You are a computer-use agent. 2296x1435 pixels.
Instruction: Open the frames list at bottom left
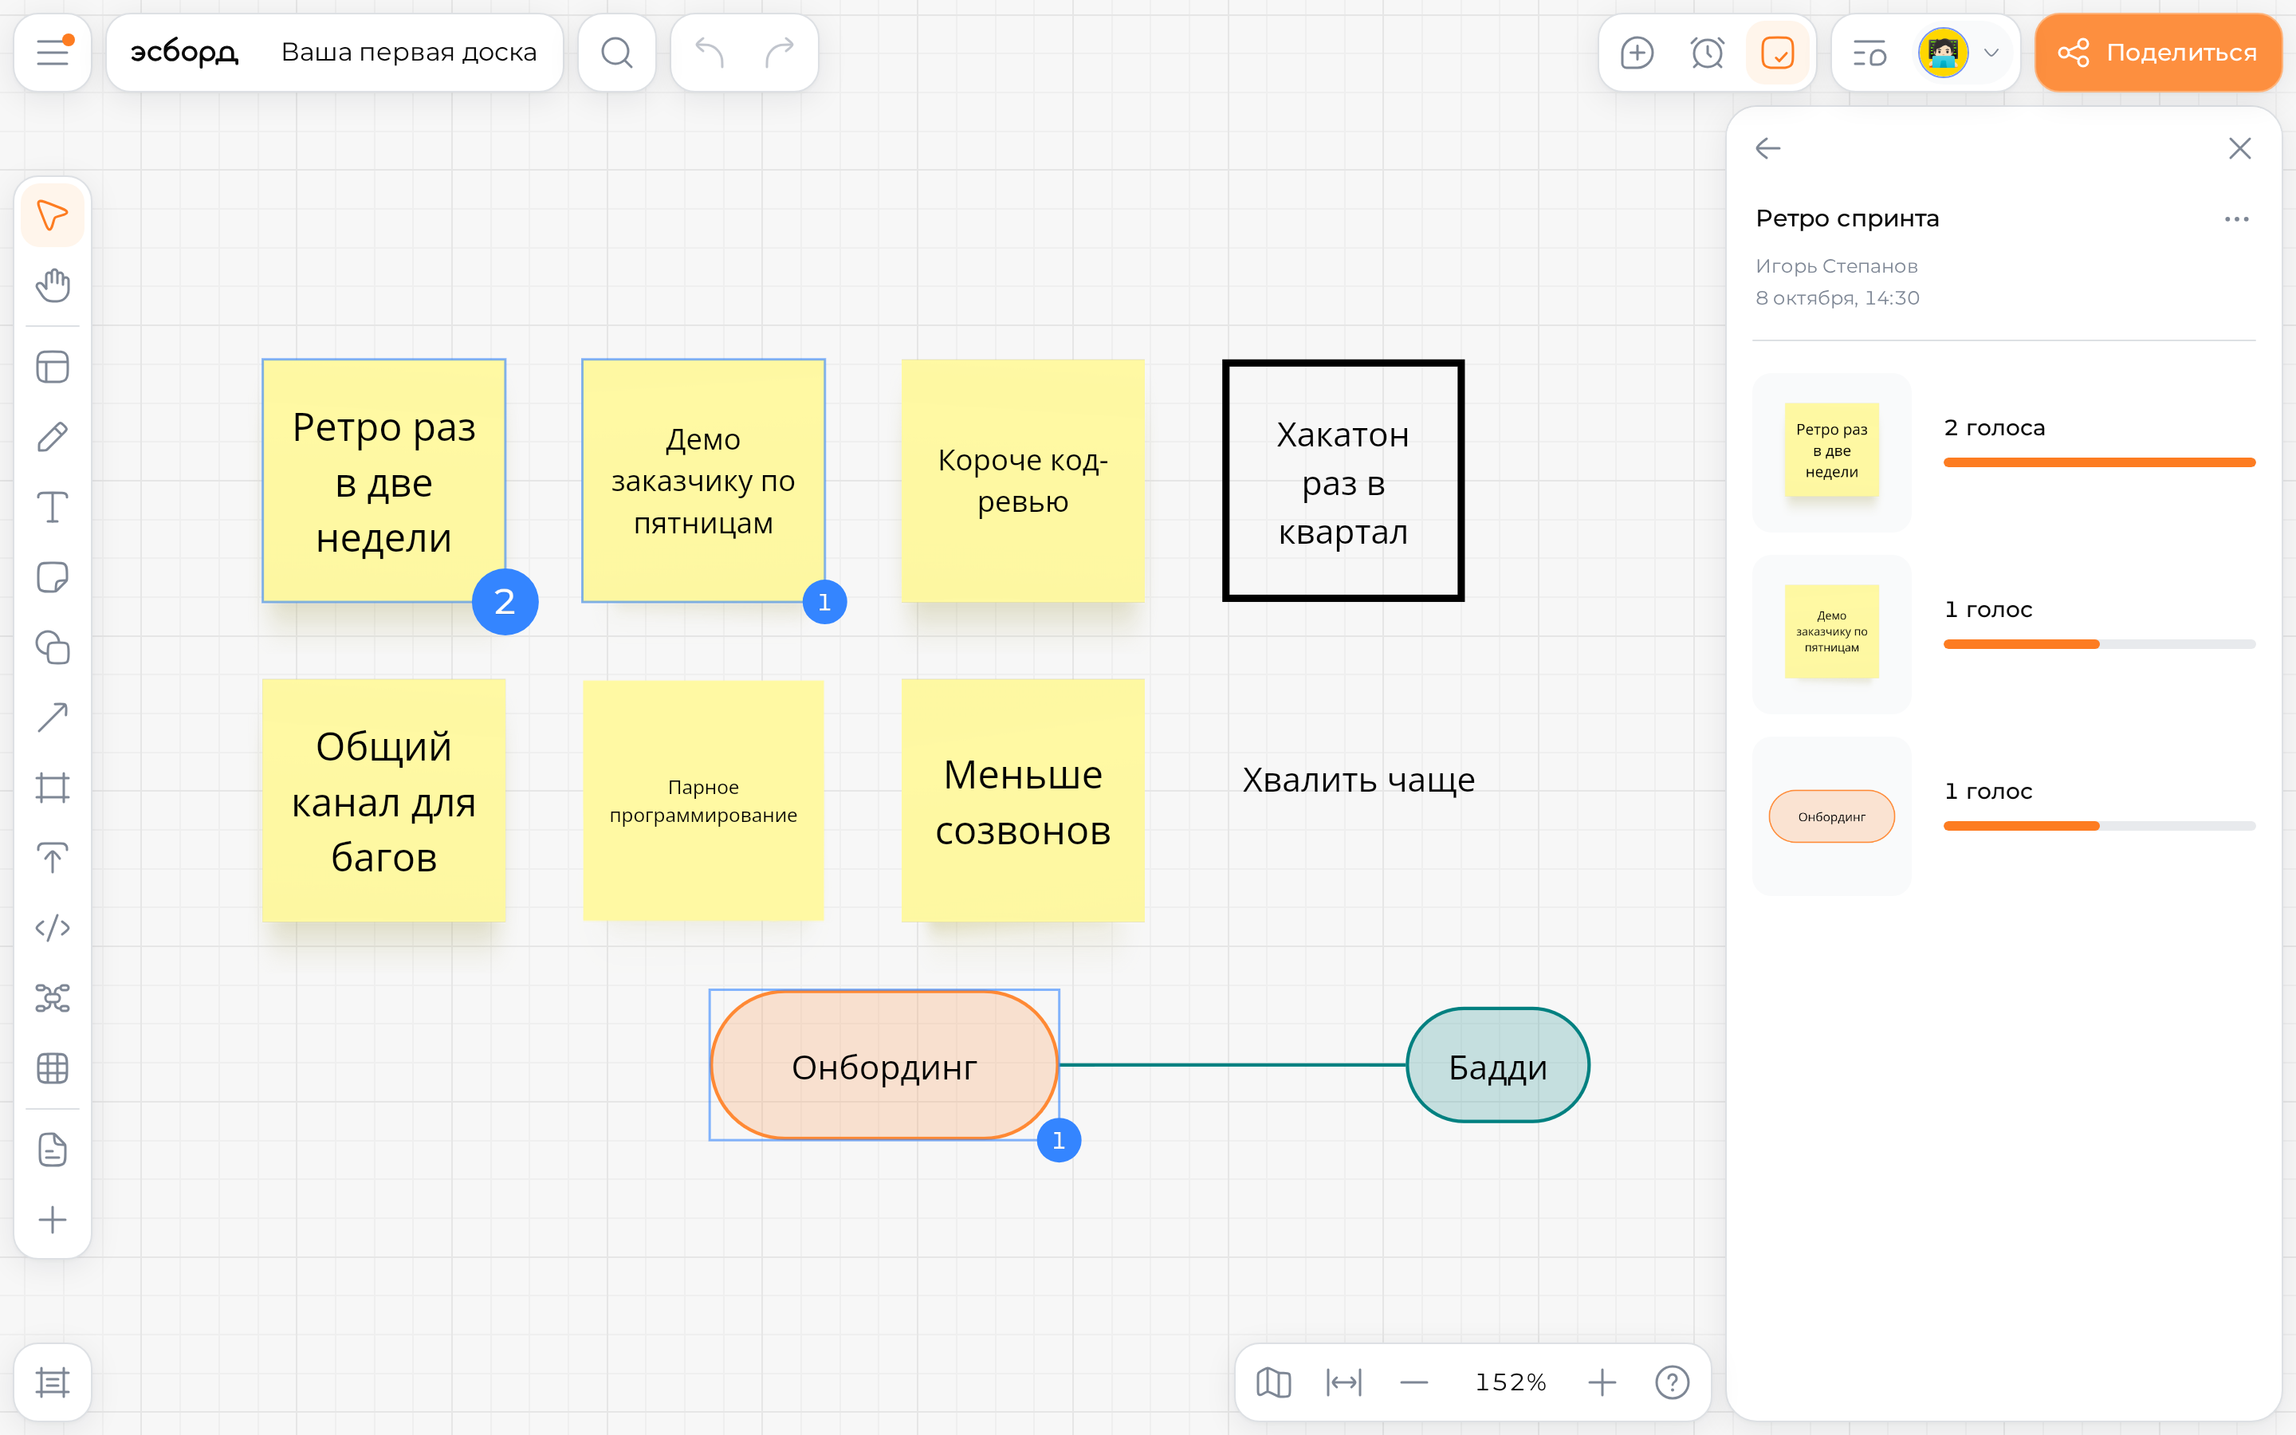53,1382
